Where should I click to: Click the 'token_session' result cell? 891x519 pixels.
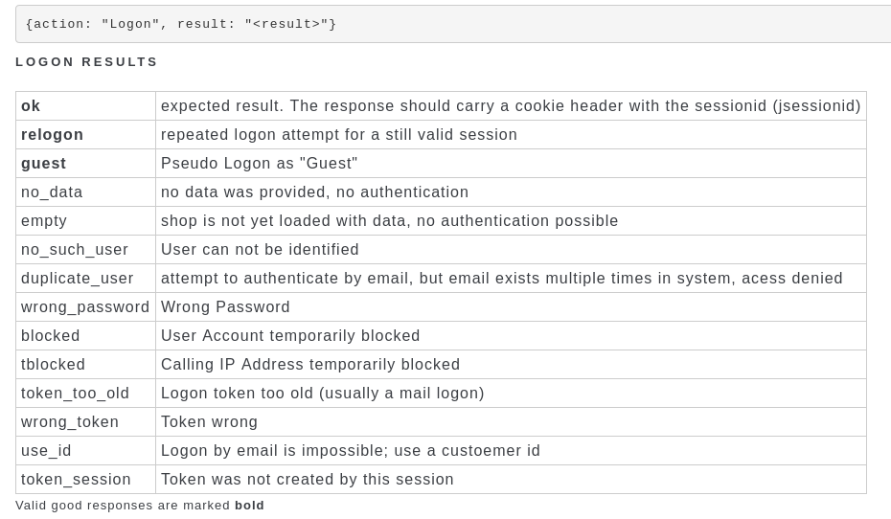(x=86, y=479)
